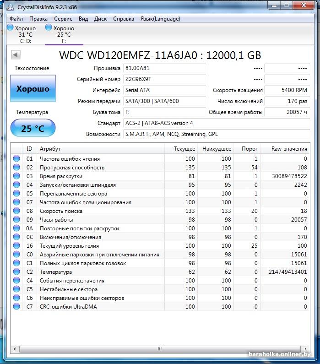The image size is (320, 364).
Task: Click the transfer mode field SATA/300 | SATA/600
Action: click(x=164, y=101)
